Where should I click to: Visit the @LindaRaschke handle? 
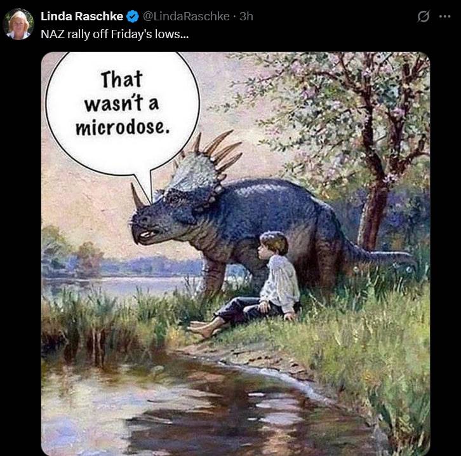pos(186,17)
